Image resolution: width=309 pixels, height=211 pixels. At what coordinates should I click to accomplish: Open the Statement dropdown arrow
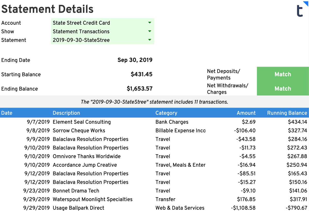(x=150, y=40)
